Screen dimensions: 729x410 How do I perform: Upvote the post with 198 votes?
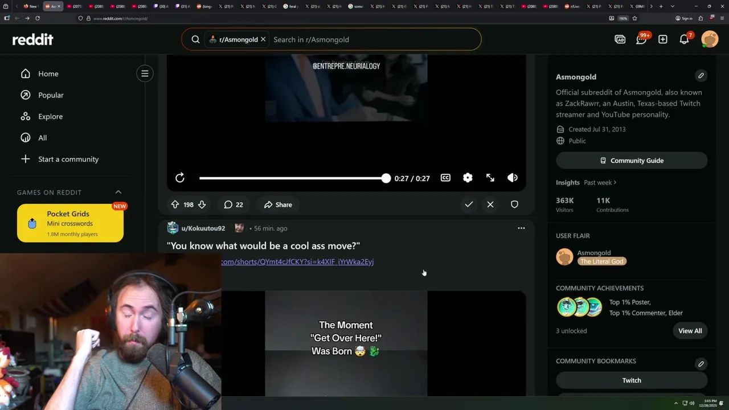[175, 204]
